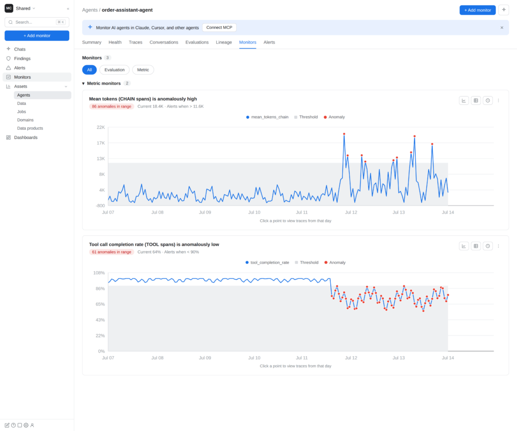Collapse the Assets sidebar group
This screenshot has height=431, width=517.
(66, 86)
